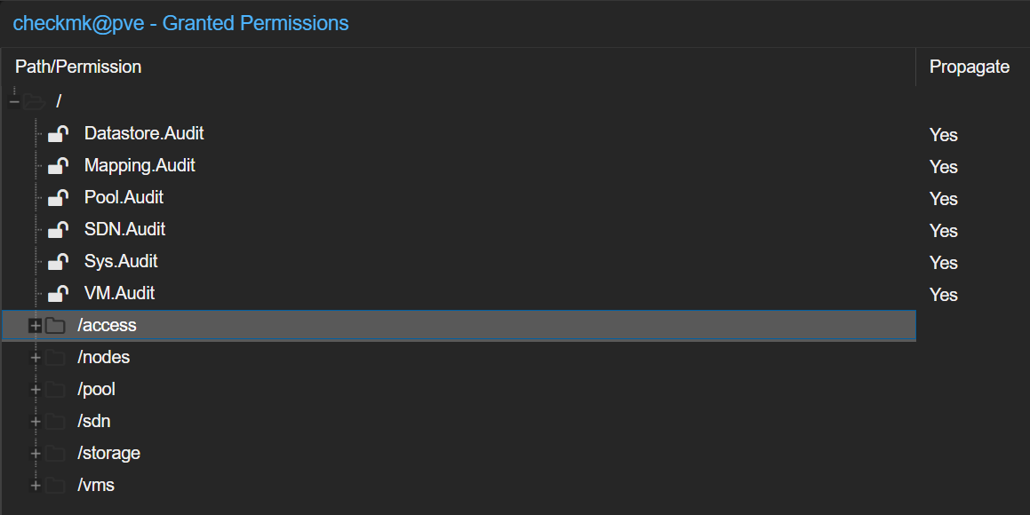
Task: Click the unlock icon beside Sys.Audit
Action: pos(59,262)
